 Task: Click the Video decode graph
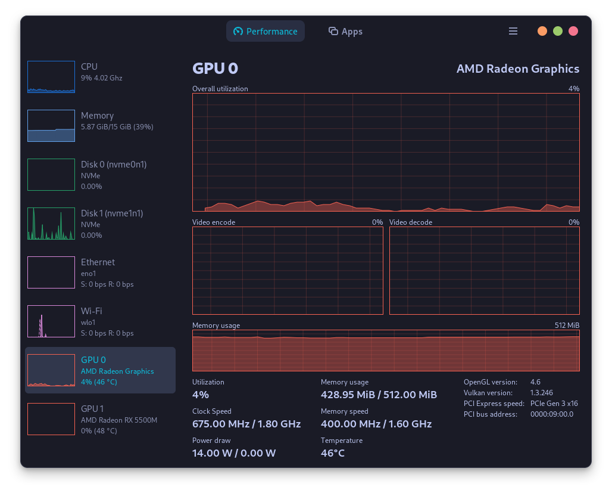[484, 270]
